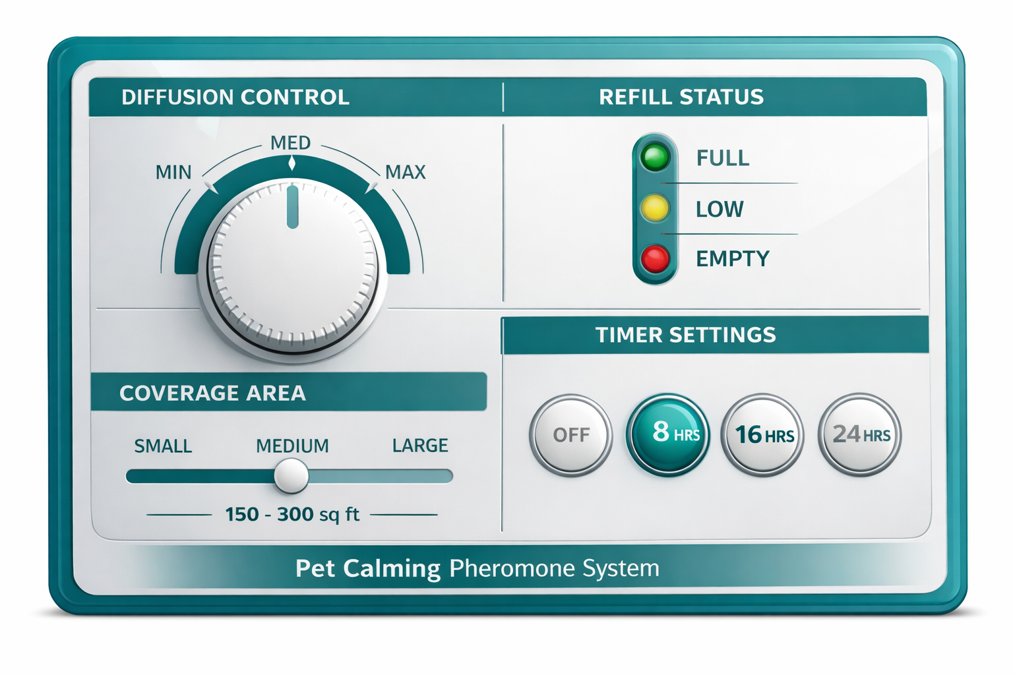Click the green FULL refill indicator light

coord(655,158)
